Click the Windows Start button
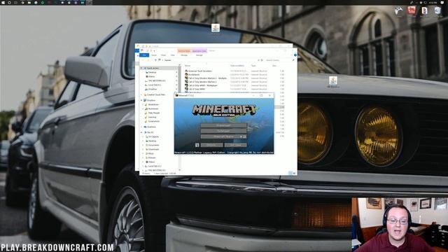 pyautogui.click(x=3, y=3)
